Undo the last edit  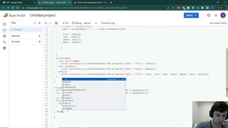[x=46, y=23]
